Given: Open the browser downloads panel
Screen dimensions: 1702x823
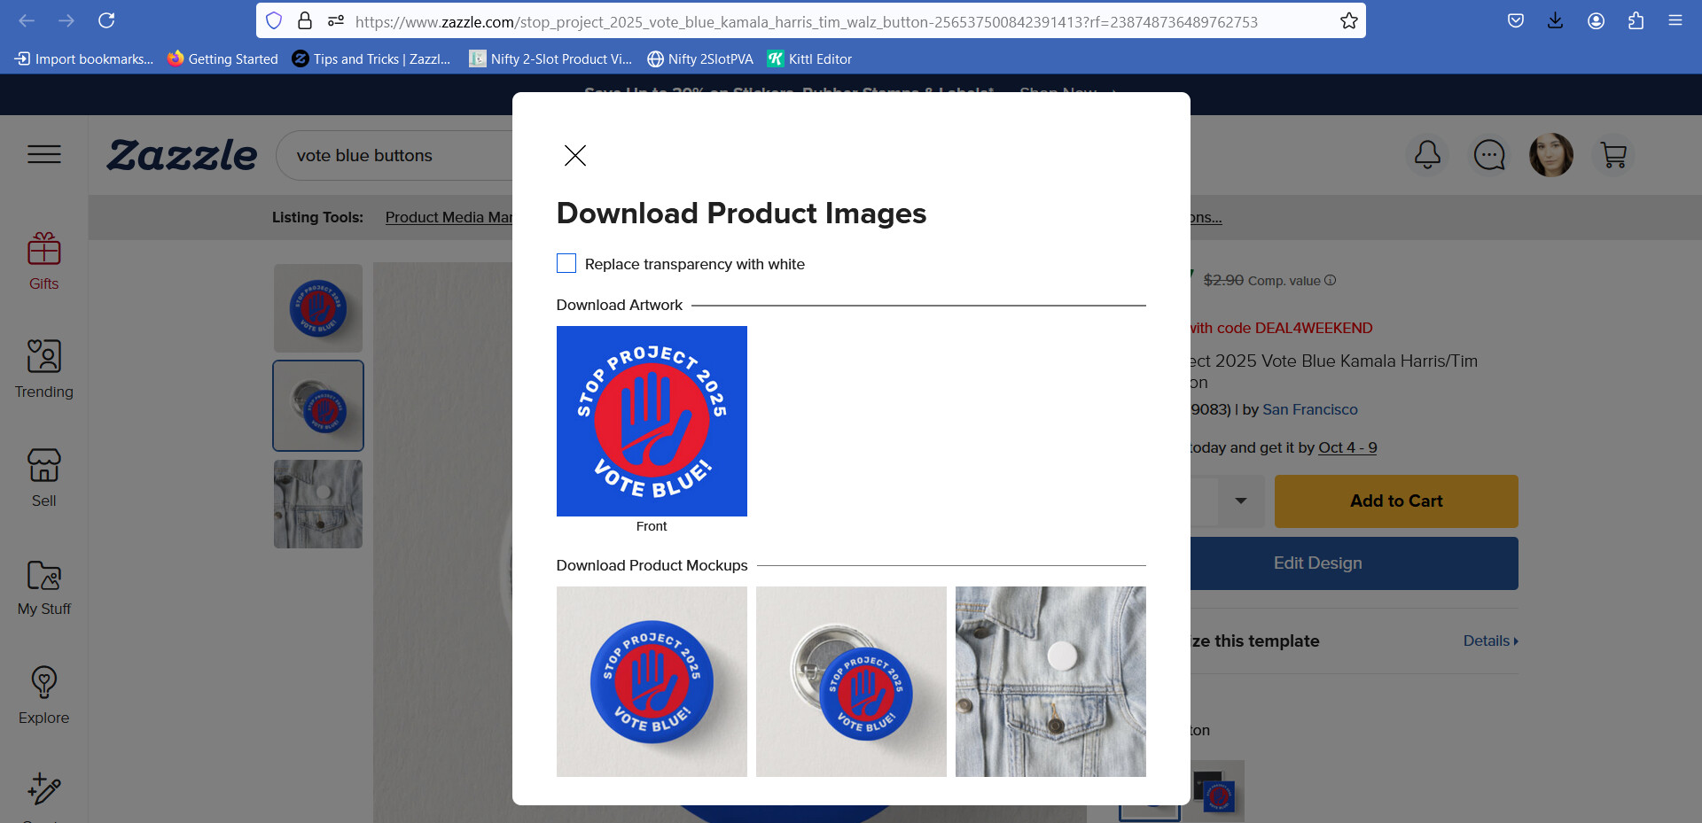Looking at the screenshot, I should click(1556, 20).
